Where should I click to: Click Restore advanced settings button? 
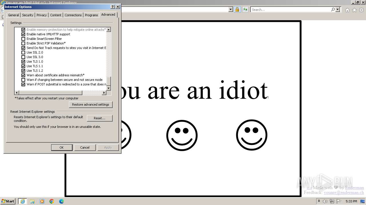[91, 104]
